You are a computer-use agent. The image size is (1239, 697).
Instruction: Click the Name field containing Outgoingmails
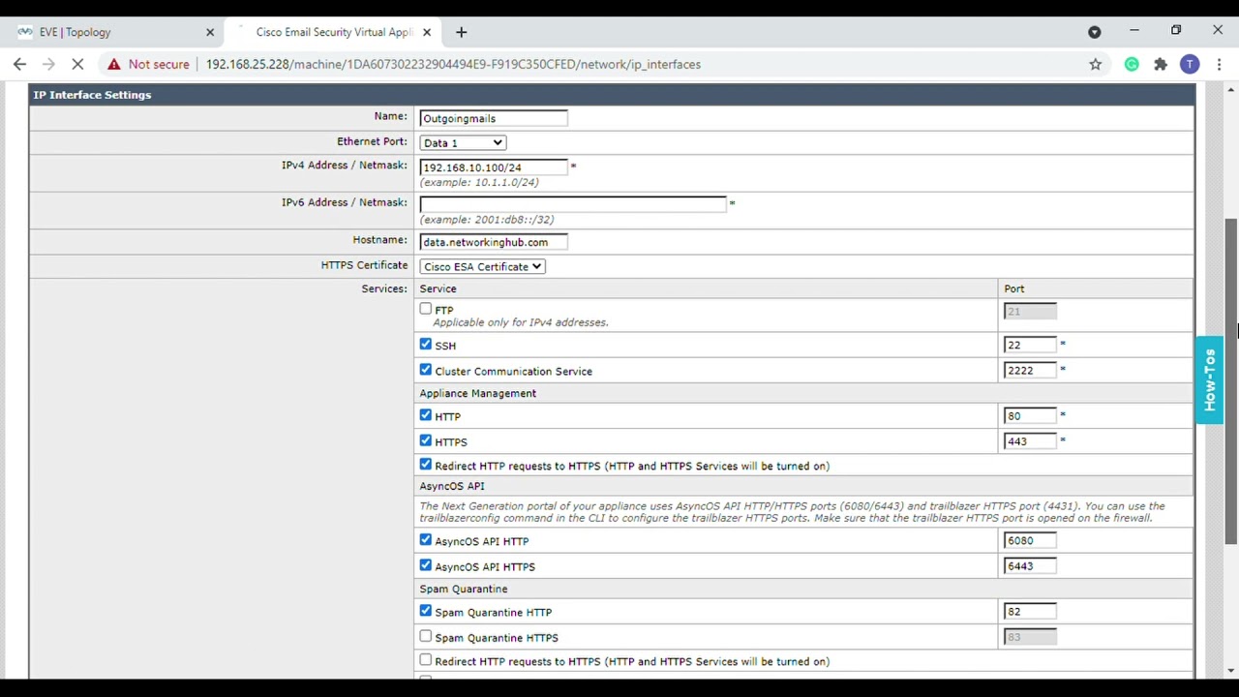coord(494,118)
